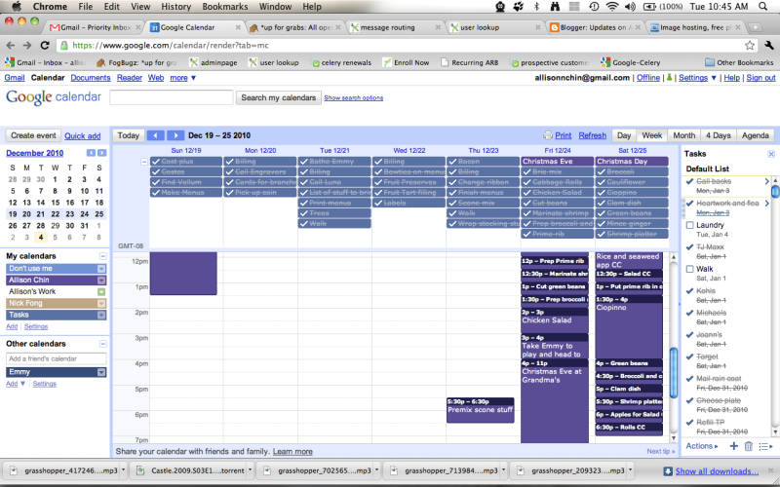Open Heartwork and flea task details arrow

(766, 204)
